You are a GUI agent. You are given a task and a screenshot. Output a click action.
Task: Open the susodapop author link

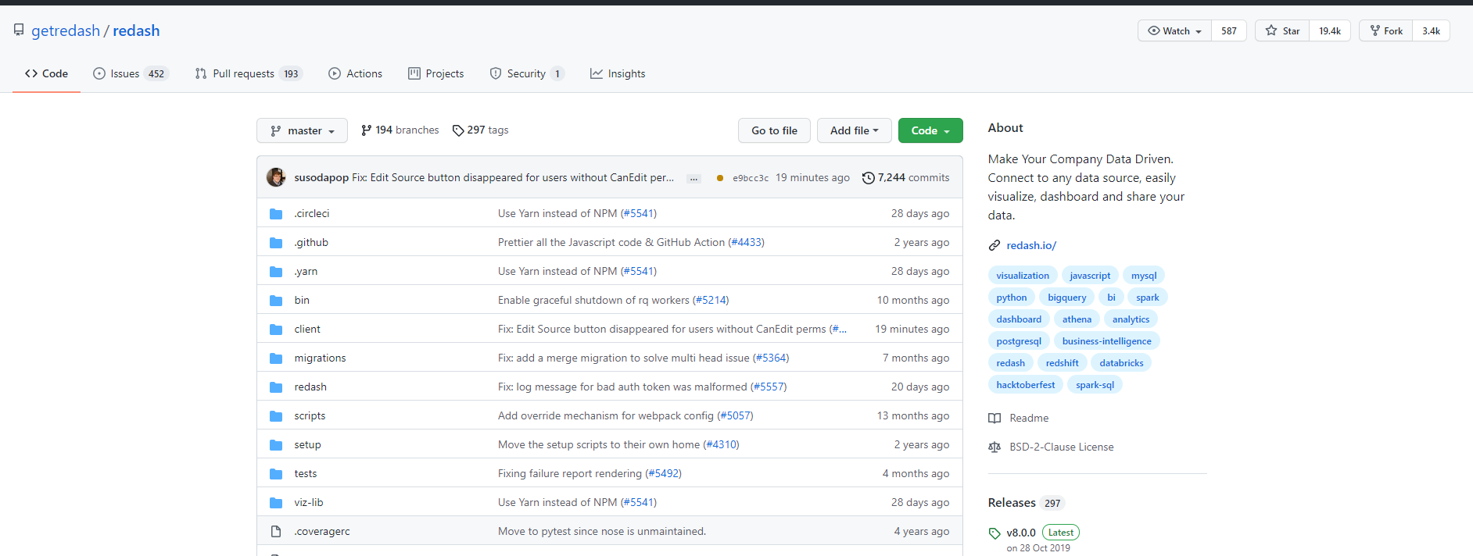[321, 178]
